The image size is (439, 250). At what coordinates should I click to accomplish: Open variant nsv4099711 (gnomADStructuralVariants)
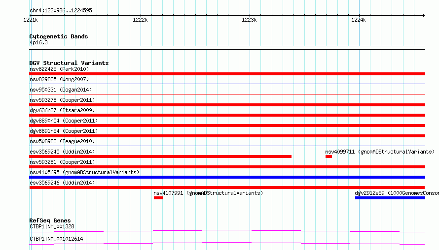pyautogui.click(x=380, y=152)
